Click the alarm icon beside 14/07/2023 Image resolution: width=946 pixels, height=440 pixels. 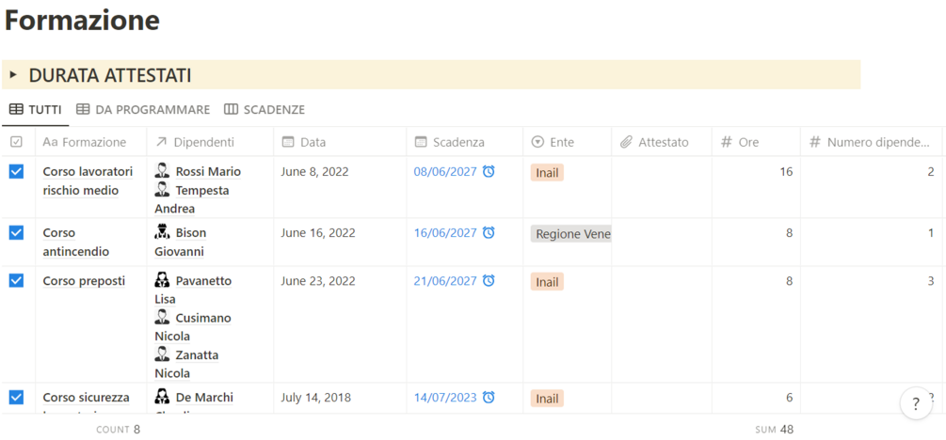[489, 397]
